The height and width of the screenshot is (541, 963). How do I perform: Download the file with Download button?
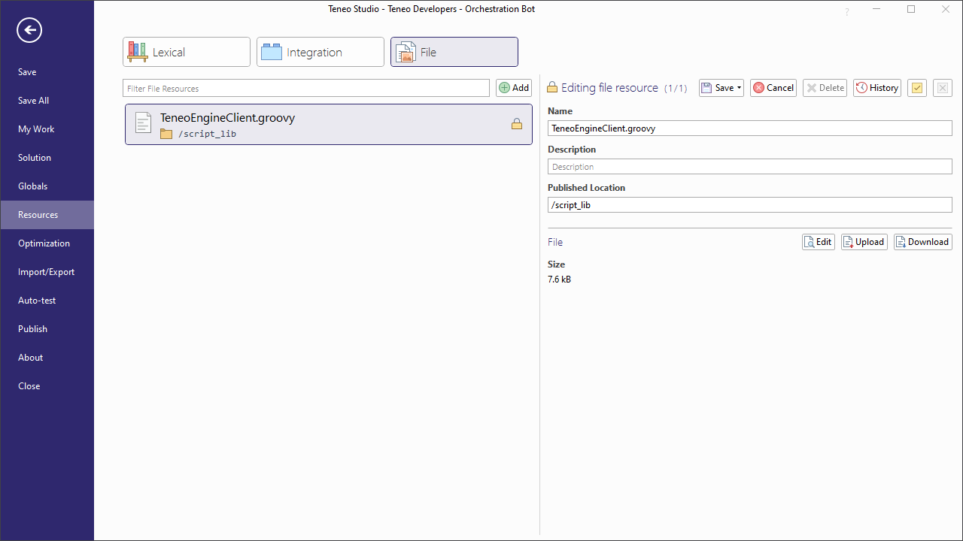tap(923, 242)
